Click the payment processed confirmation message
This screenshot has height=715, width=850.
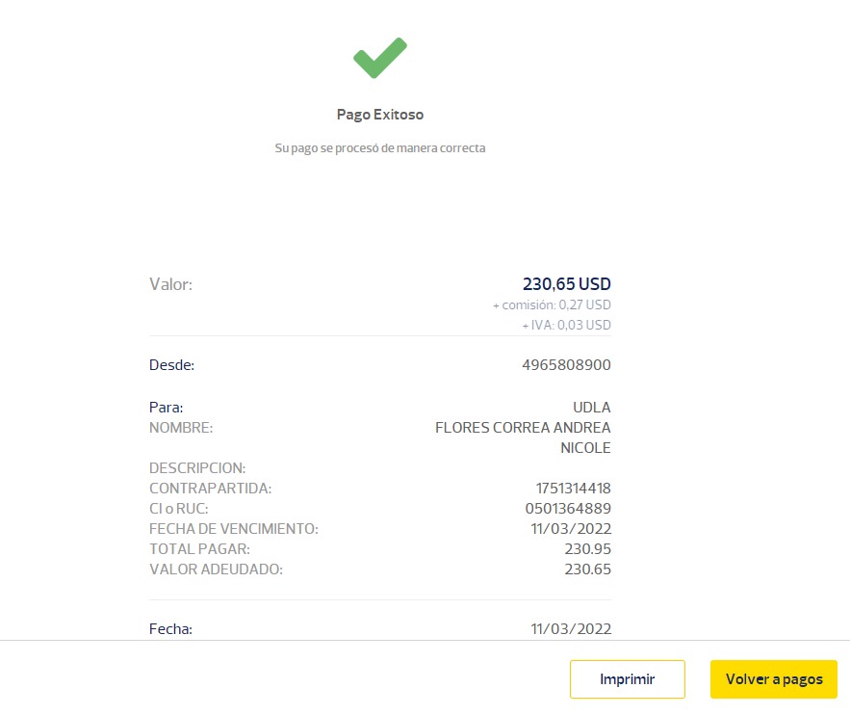pos(379,148)
